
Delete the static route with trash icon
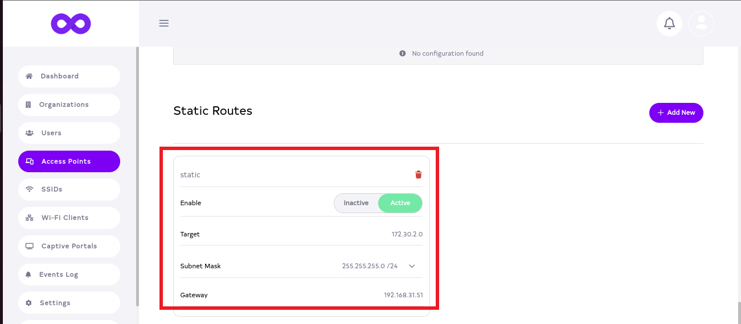[x=419, y=175]
